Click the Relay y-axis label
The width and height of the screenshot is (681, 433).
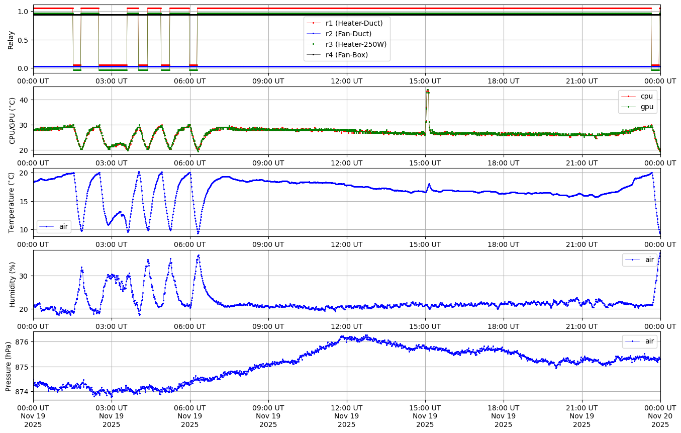coord(11,39)
